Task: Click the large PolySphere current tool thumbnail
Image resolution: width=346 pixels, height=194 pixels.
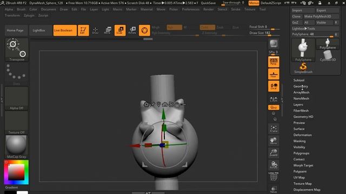Action: coord(303,50)
